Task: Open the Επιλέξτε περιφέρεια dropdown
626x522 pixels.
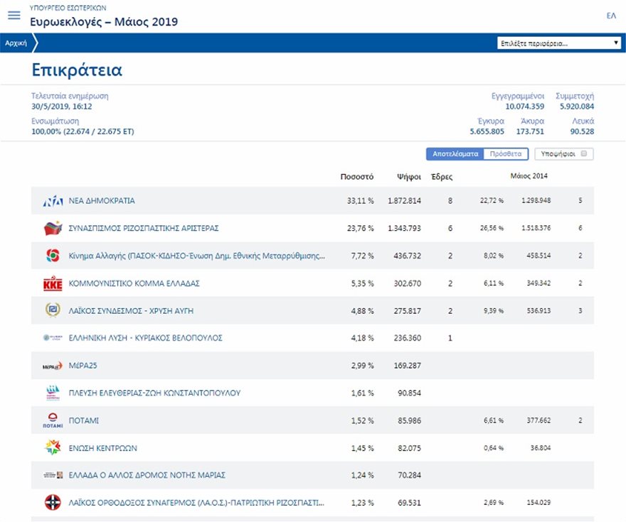Action: (x=559, y=43)
